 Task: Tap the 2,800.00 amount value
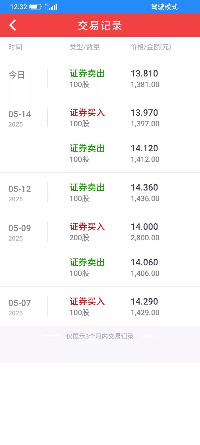(x=145, y=238)
